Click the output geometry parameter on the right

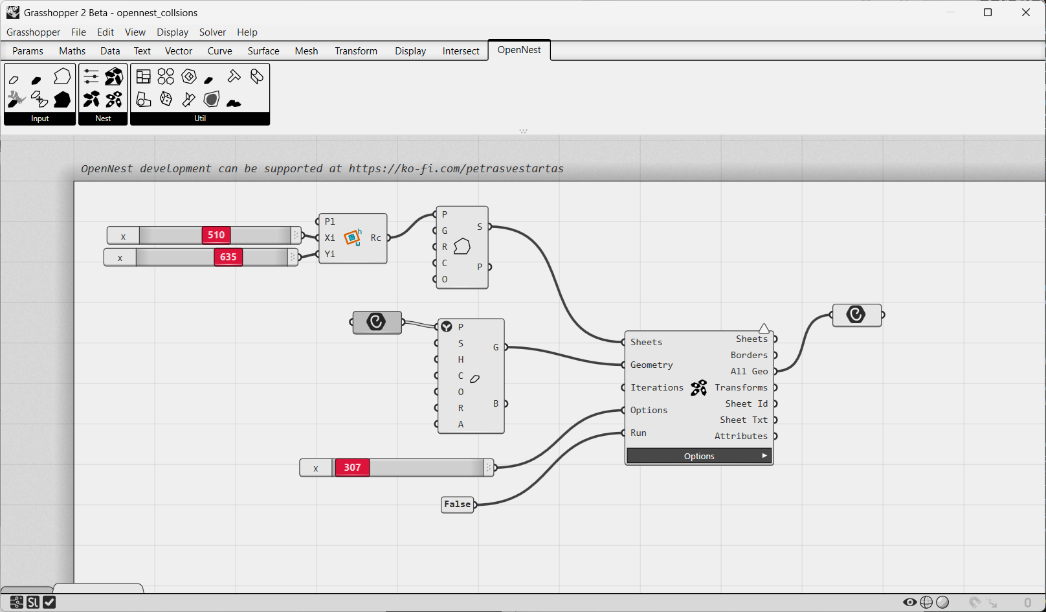click(x=856, y=315)
